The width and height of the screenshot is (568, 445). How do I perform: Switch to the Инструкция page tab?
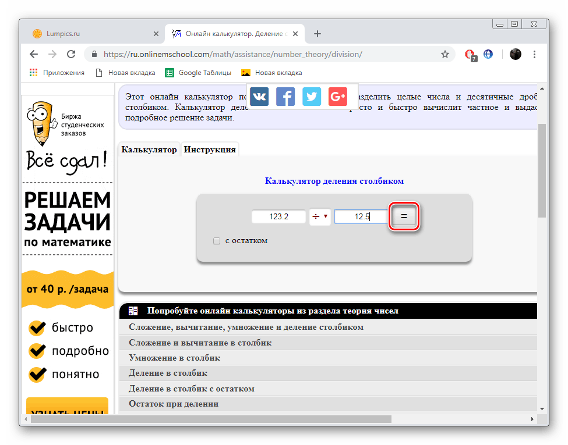tap(210, 149)
